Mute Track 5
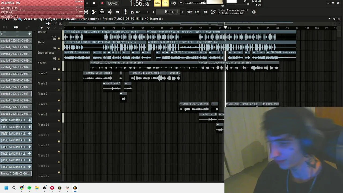Image resolution: width=343 pixels, height=193 pixels. (59, 80)
